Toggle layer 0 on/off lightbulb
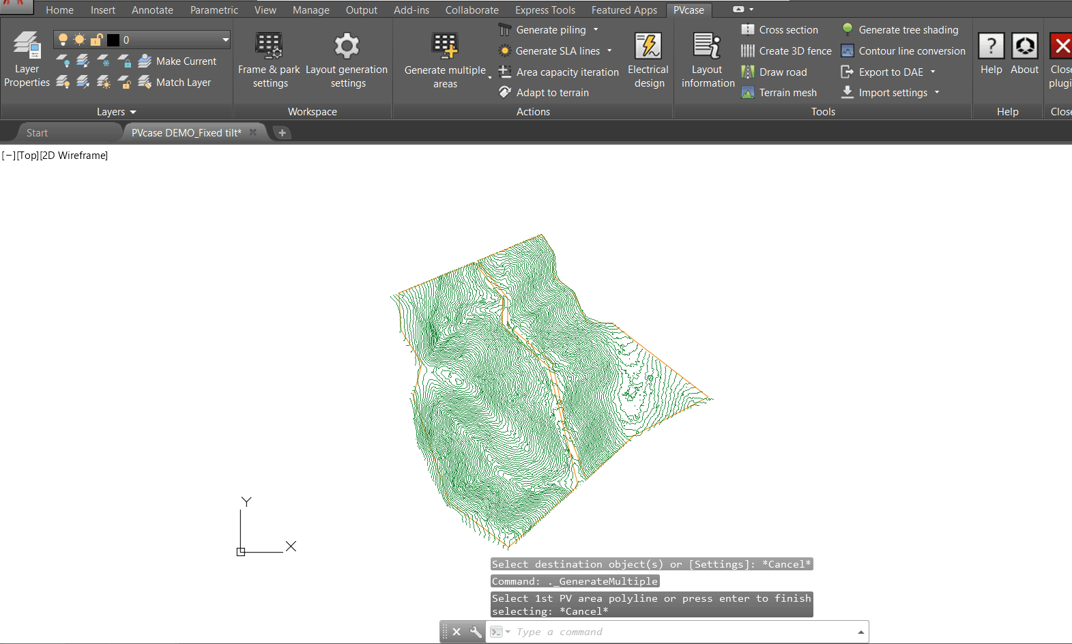The width and height of the screenshot is (1072, 644). (x=63, y=40)
